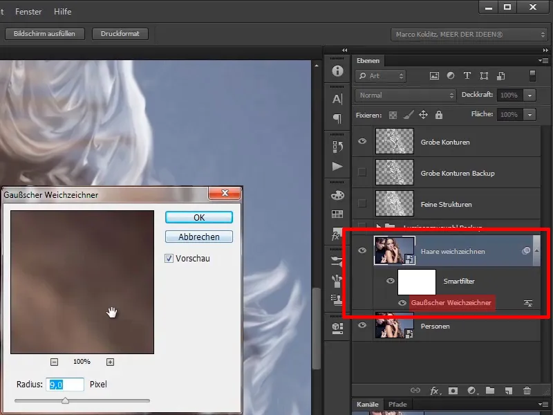Screen dimensions: 553x415
Task: Open the Swatches grid panel icon
Action: (337, 214)
